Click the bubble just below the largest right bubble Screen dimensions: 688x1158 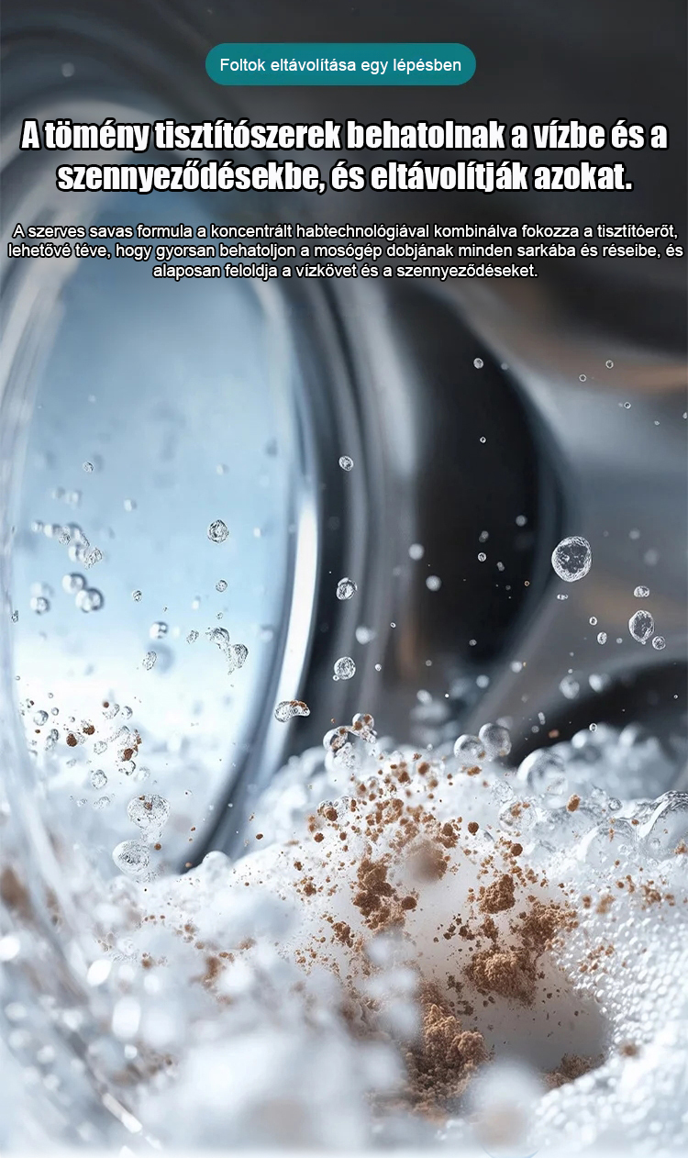tap(641, 626)
